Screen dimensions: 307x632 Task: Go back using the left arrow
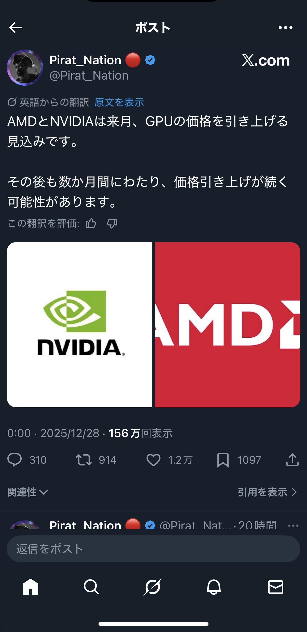point(16,28)
